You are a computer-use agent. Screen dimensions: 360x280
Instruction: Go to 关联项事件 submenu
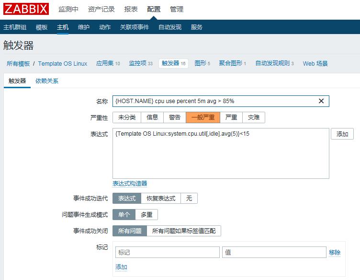click(x=135, y=27)
